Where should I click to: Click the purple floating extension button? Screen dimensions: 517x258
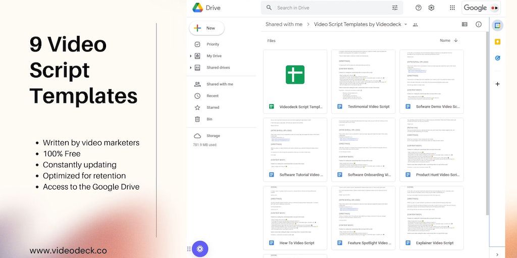point(199,249)
